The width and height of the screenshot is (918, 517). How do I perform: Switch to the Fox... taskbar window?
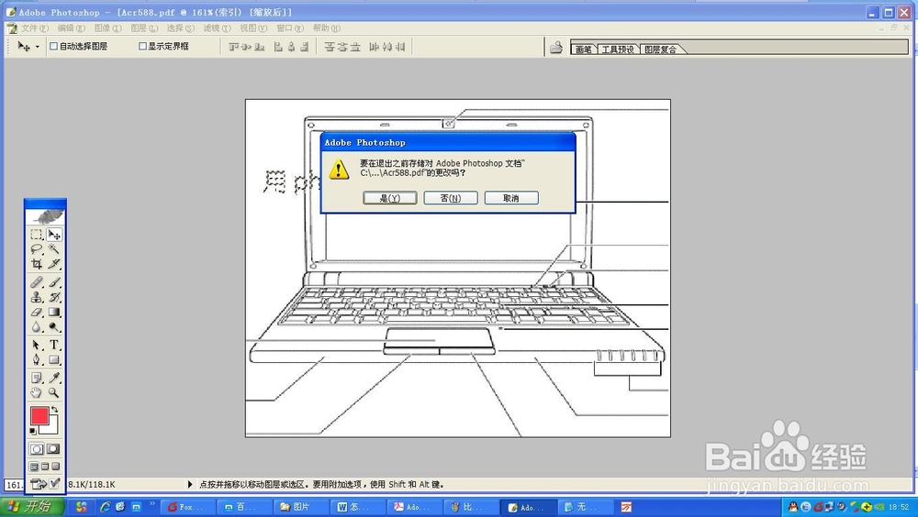coord(186,507)
